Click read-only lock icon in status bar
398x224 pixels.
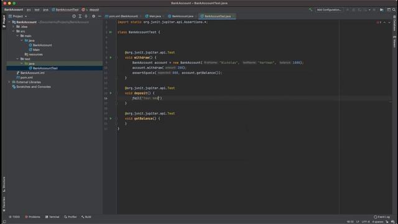(387, 222)
